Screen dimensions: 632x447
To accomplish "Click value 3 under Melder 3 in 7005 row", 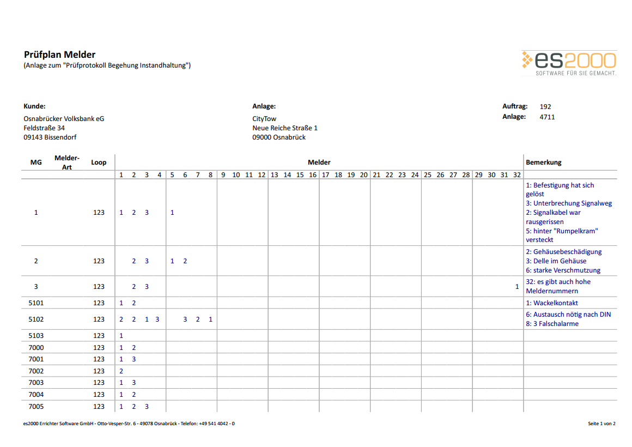I will pos(147,407).
